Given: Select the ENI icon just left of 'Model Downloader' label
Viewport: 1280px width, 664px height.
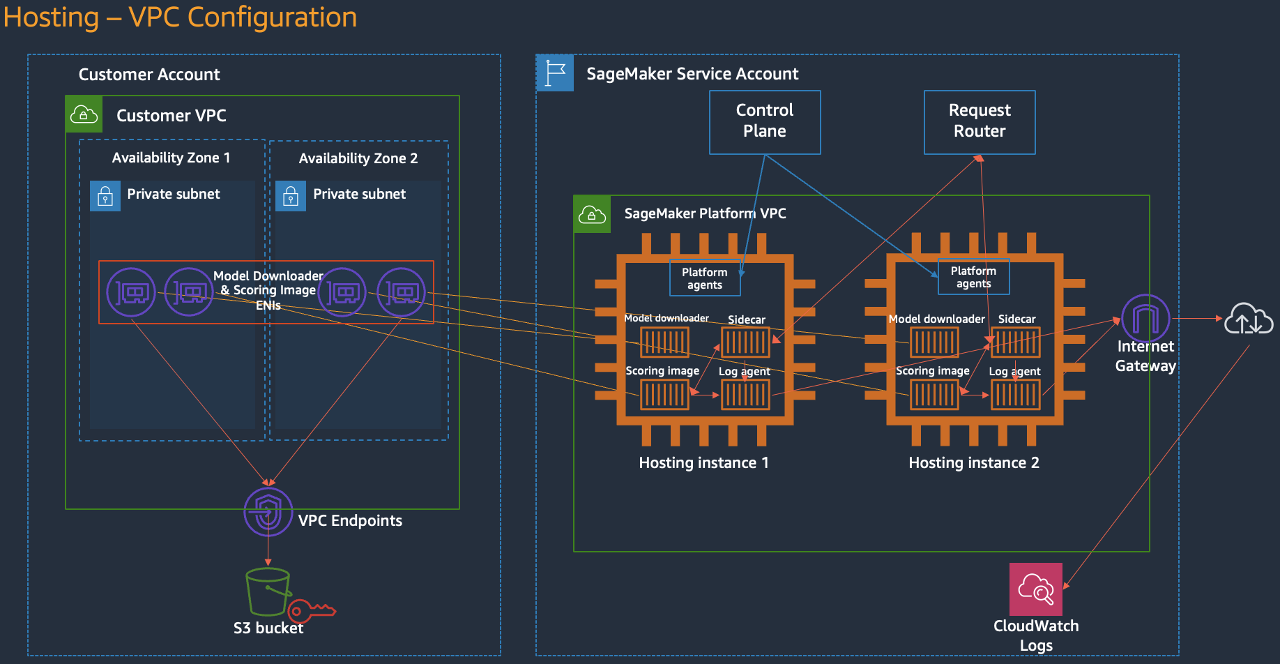Looking at the screenshot, I should 189,292.
